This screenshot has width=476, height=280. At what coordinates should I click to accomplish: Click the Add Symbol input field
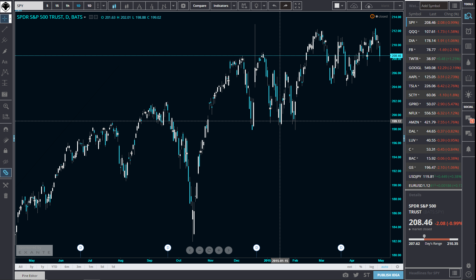[433, 5]
